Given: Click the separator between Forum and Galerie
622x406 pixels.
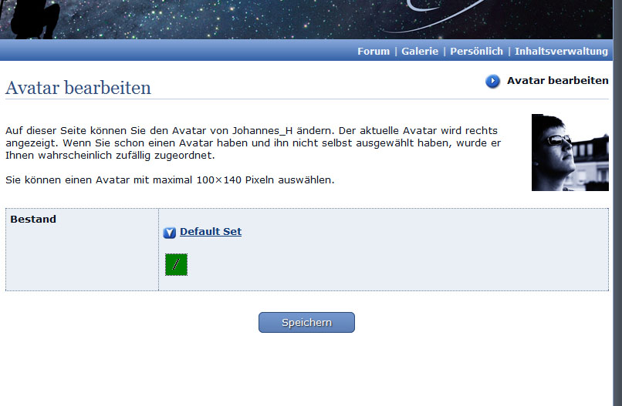Looking at the screenshot, I should (395, 51).
